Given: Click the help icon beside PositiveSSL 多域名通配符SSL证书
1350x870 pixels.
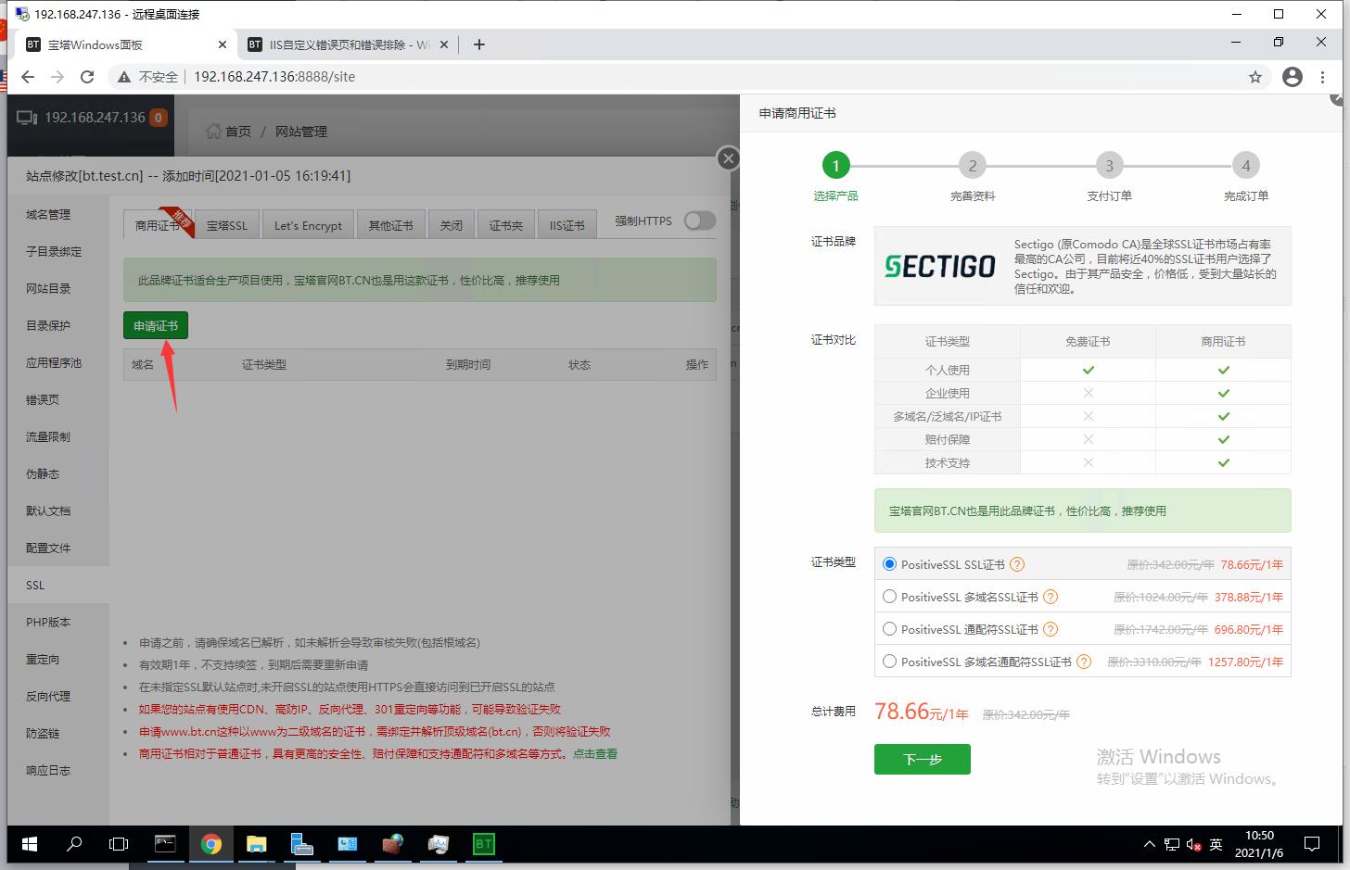Looking at the screenshot, I should pyautogui.click(x=1084, y=662).
